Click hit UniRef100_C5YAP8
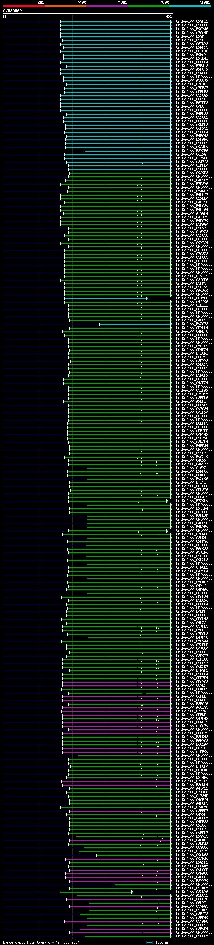This screenshot has height=945, width=214. click(192, 921)
